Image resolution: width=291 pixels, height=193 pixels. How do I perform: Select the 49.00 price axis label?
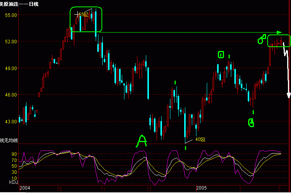(x=11, y=69)
